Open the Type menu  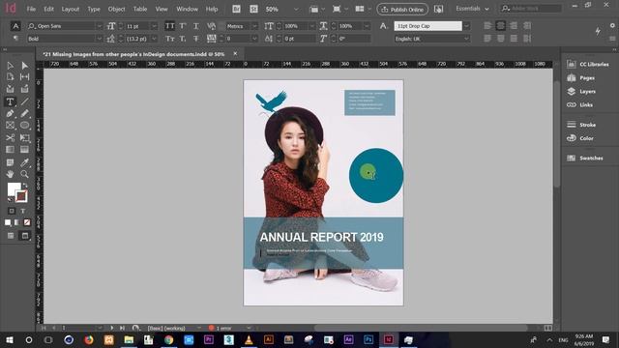pos(94,9)
